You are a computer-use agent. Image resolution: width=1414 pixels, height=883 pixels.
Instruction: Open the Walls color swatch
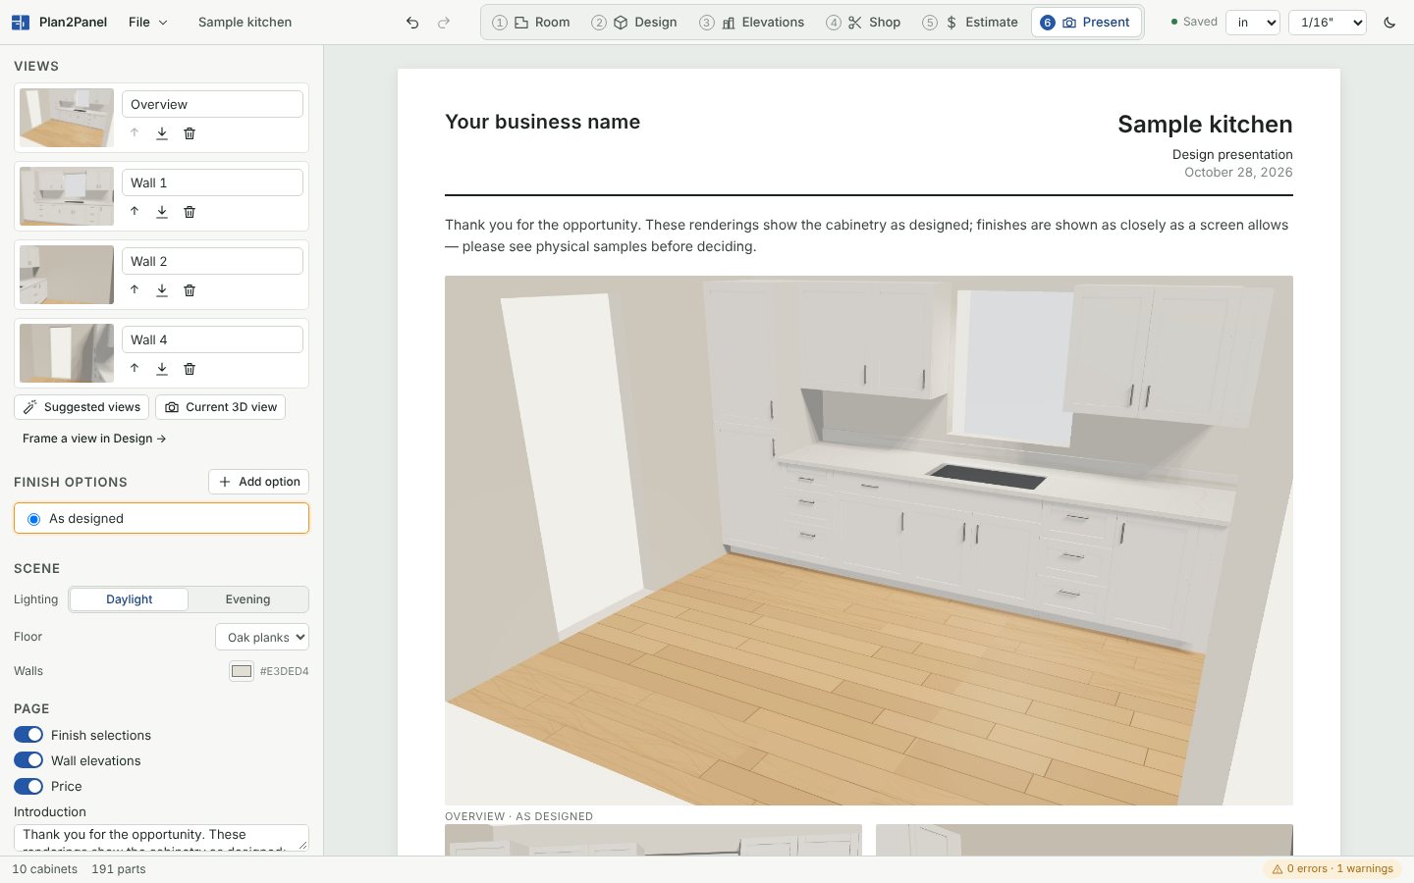click(242, 671)
